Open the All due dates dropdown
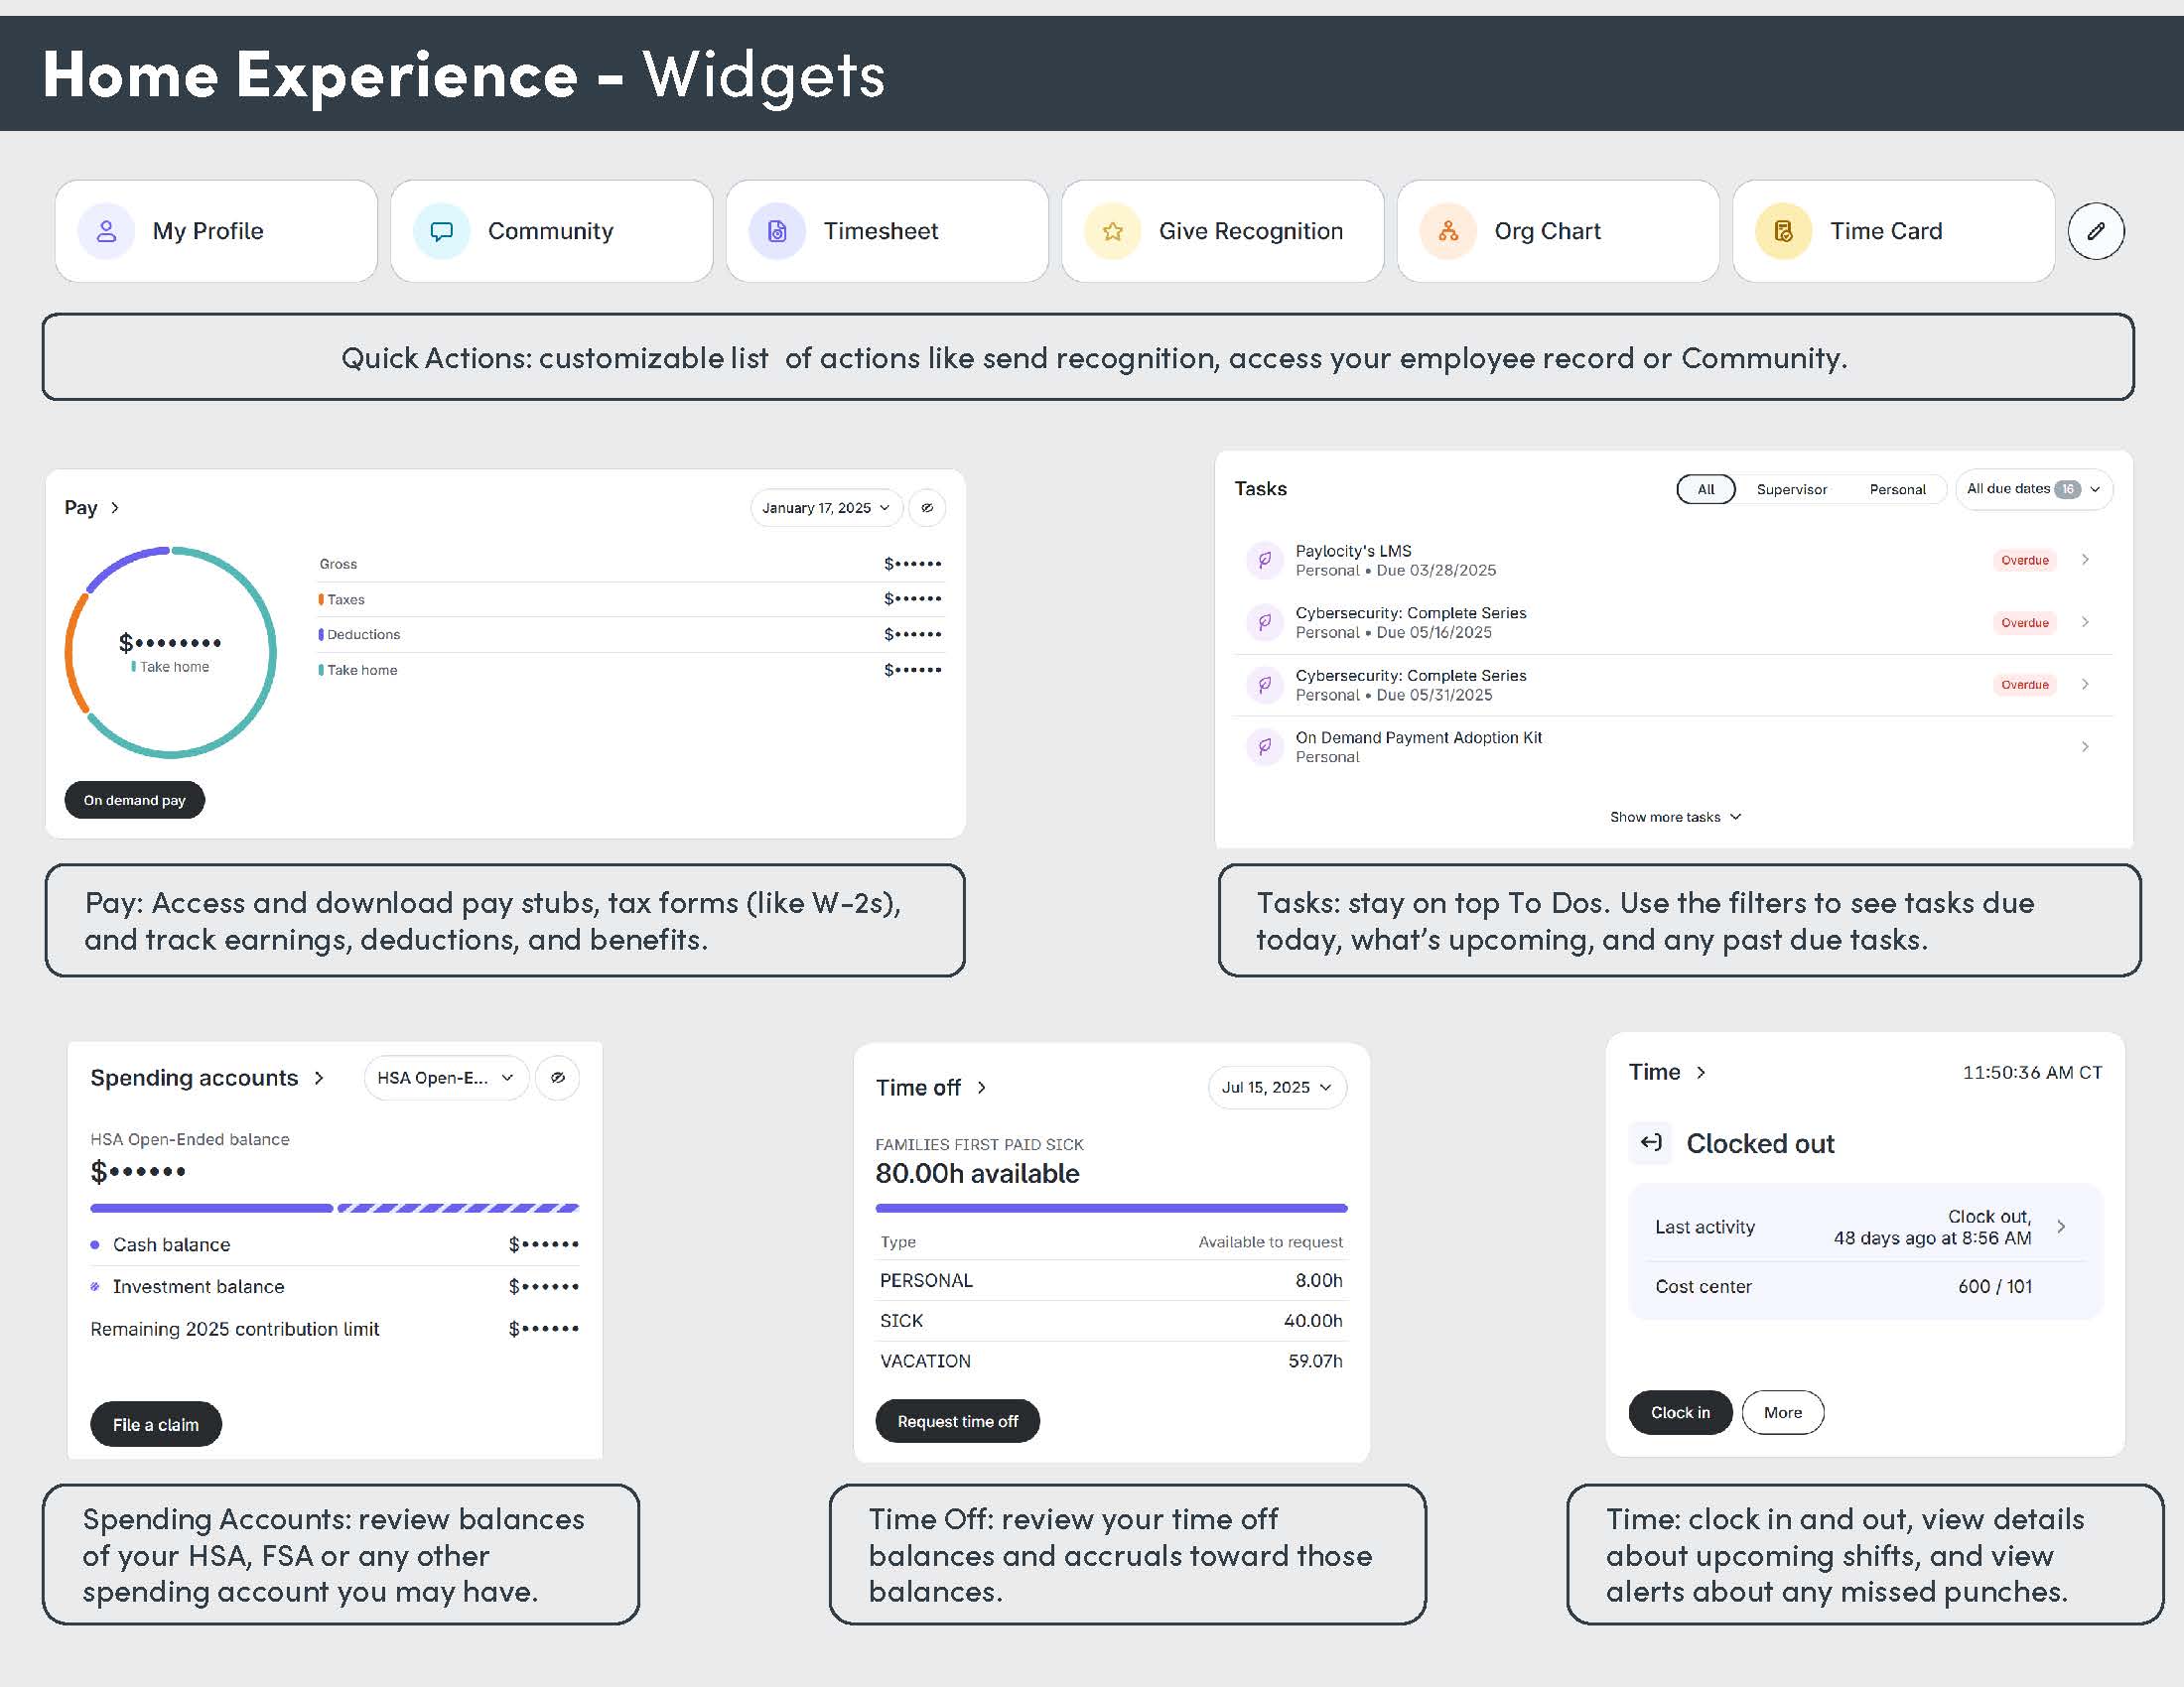 pyautogui.click(x=2033, y=488)
